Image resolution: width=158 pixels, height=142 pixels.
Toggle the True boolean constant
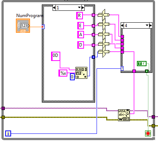pos(142,64)
